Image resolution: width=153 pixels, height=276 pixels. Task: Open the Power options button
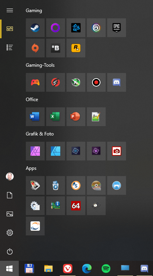tap(10, 251)
